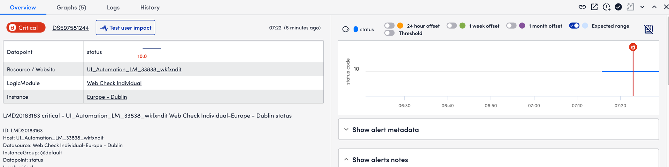Click the refresh graph circular icon
The width and height of the screenshot is (669, 167).
pyautogui.click(x=346, y=29)
